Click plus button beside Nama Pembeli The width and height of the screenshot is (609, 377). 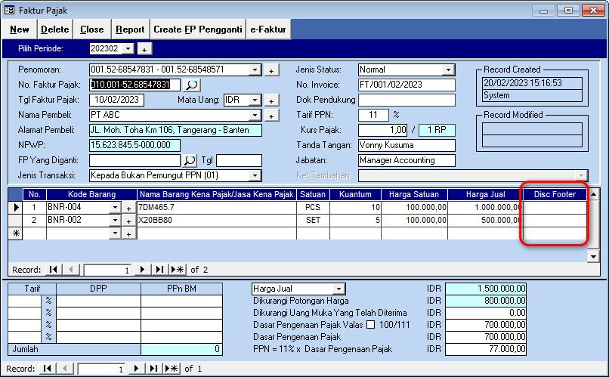tap(271, 116)
